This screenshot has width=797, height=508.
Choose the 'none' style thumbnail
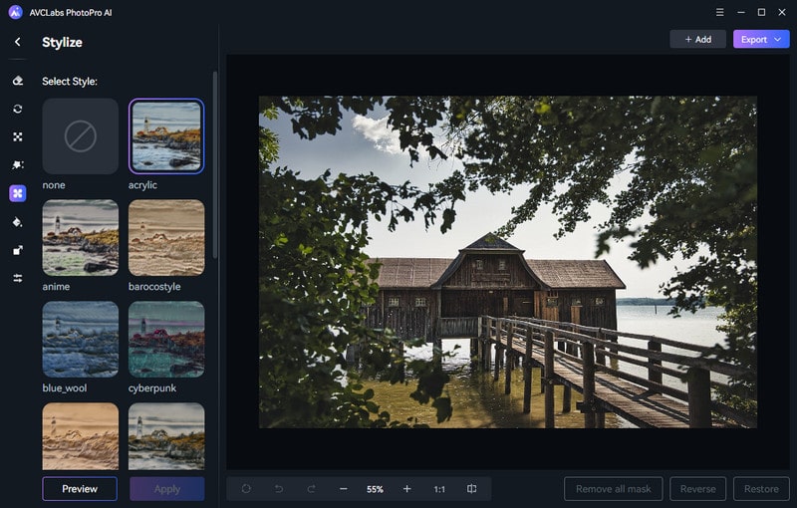tap(81, 136)
